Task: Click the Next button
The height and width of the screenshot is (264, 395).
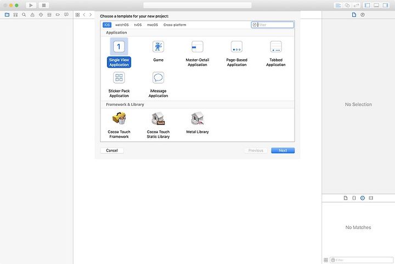Action: pos(283,150)
